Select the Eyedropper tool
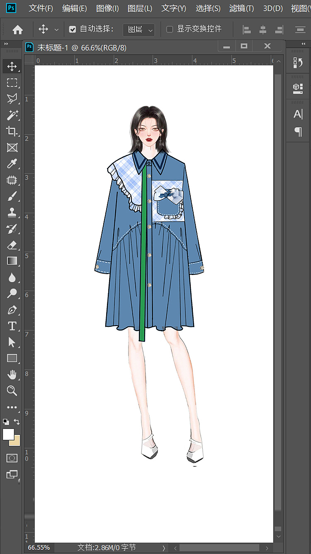This screenshot has height=554, width=311. [x=12, y=164]
